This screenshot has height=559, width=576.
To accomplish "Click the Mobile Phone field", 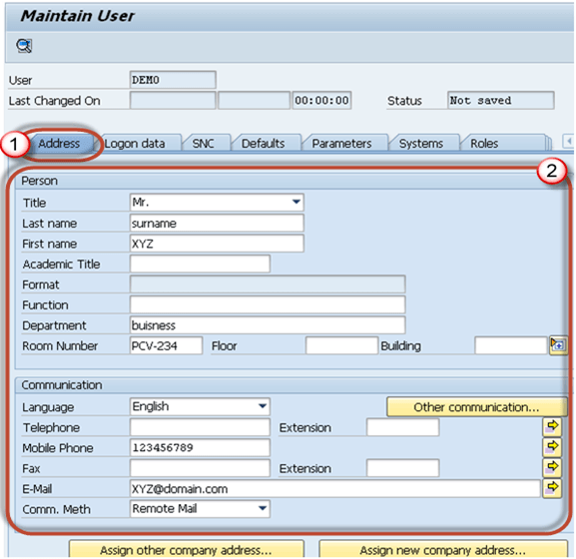I will (200, 447).
